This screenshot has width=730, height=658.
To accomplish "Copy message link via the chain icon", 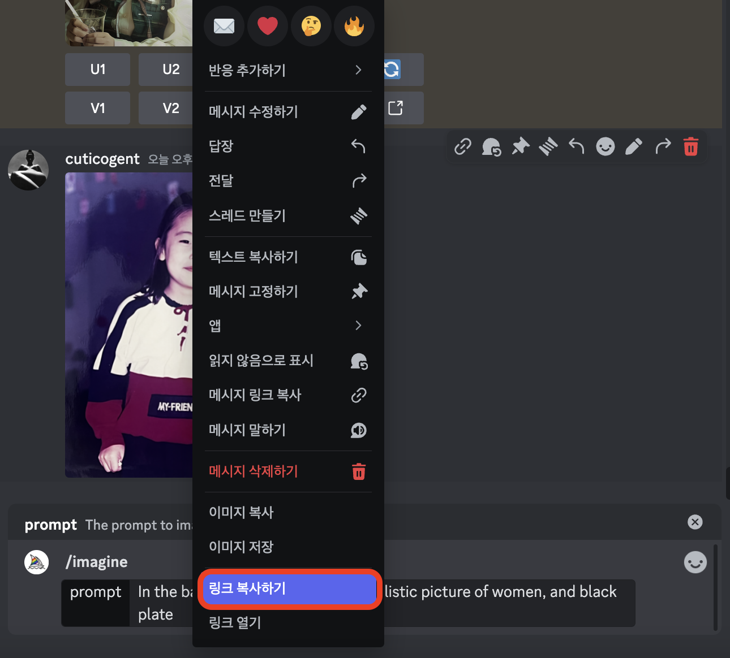I will (462, 146).
